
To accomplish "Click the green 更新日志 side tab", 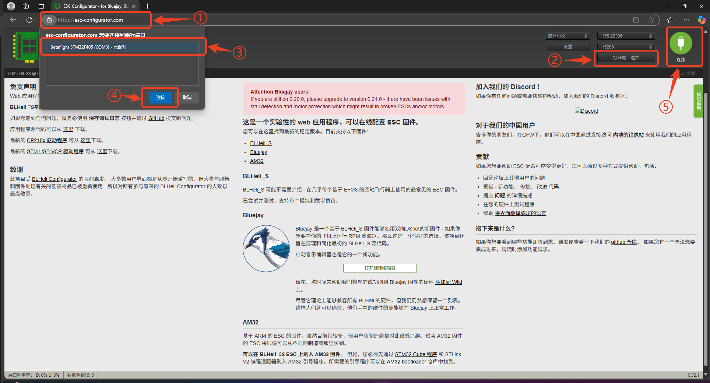I will (698, 101).
